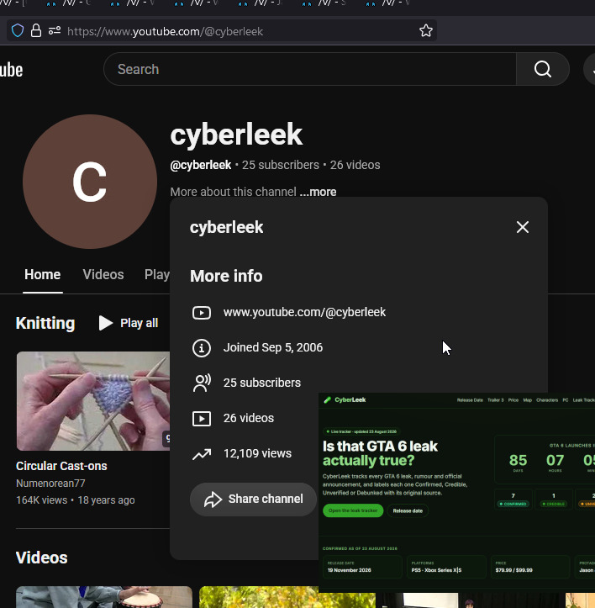
Task: Click the Joined Sep 5, 2006 text
Action: tap(273, 347)
